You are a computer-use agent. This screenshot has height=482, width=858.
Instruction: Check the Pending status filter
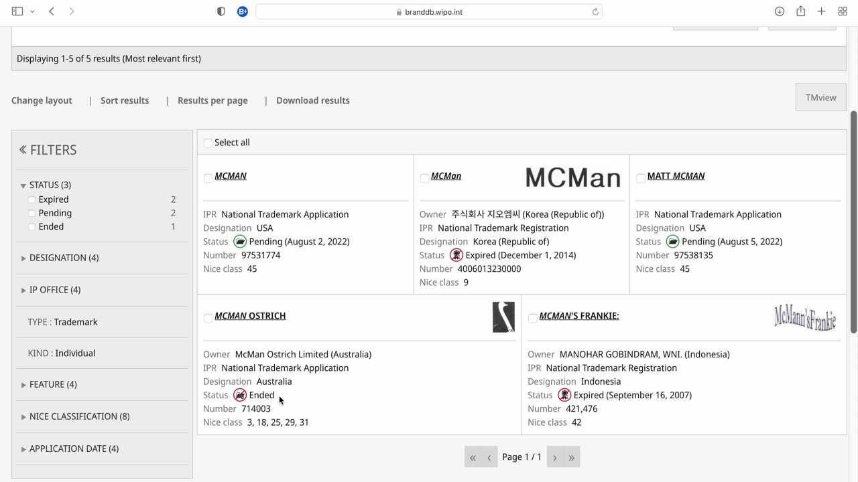tap(32, 213)
